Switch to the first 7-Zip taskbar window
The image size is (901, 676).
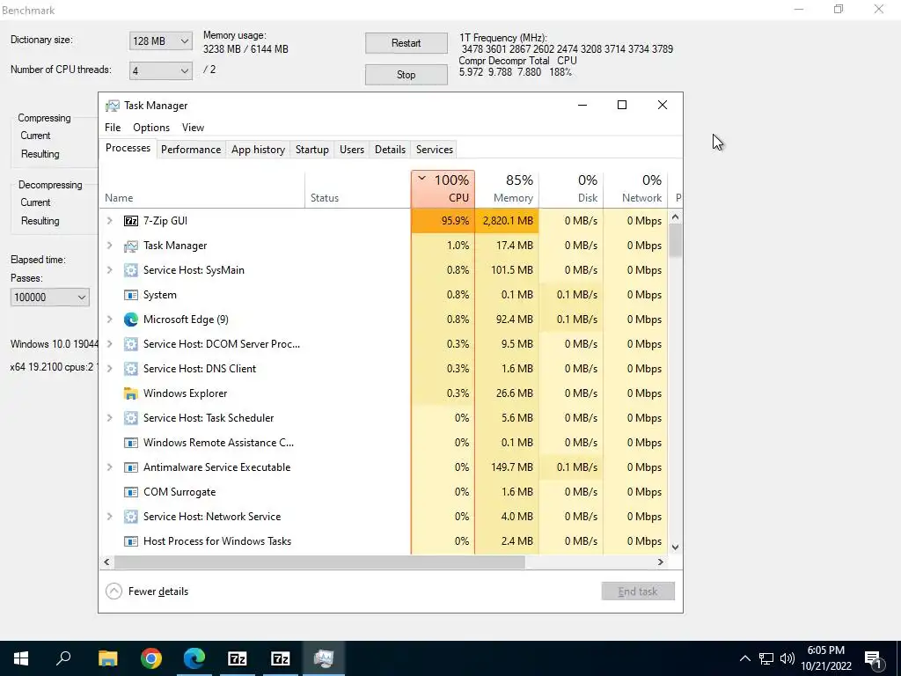[x=238, y=658]
